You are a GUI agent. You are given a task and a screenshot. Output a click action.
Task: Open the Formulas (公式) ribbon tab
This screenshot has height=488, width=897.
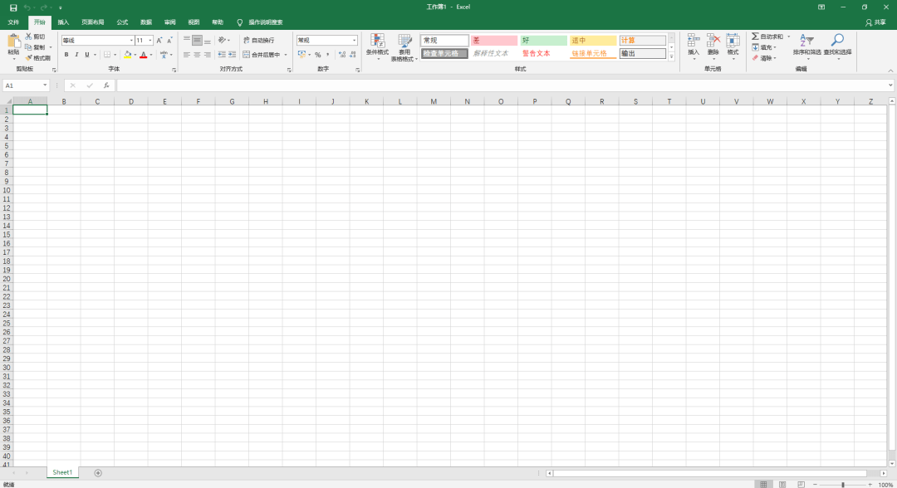122,22
